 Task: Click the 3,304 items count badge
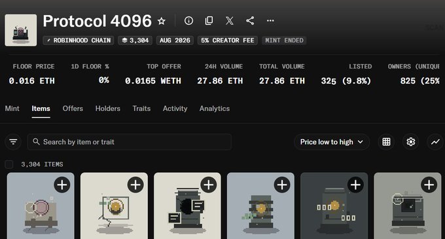(x=135, y=40)
